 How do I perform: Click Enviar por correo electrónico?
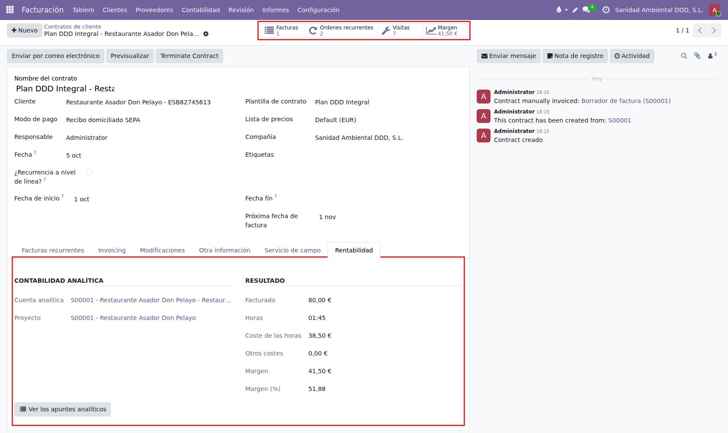pos(55,56)
